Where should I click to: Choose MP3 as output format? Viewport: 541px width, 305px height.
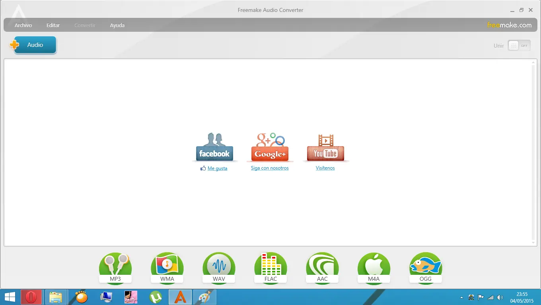115,268
